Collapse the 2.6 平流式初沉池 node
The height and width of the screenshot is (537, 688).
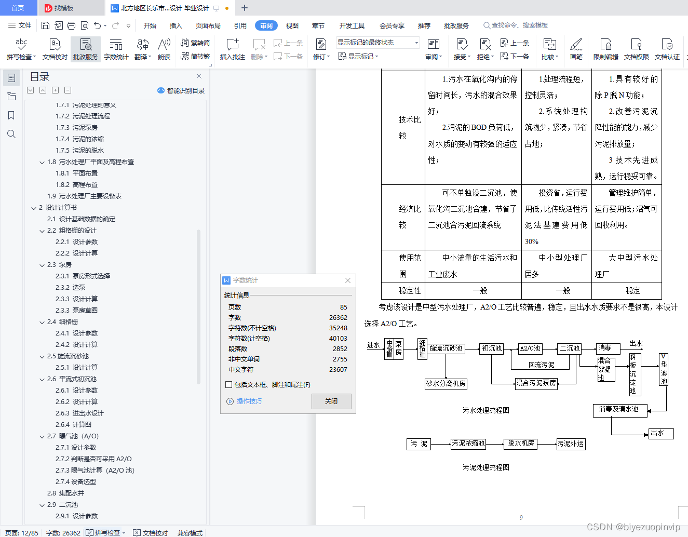pyautogui.click(x=42, y=380)
